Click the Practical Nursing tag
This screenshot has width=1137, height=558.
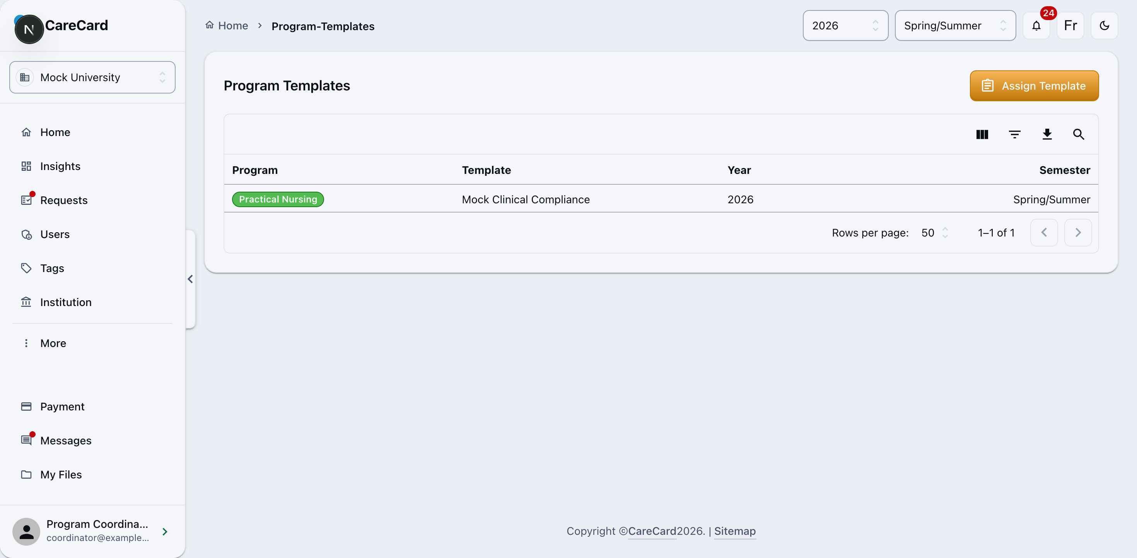278,199
